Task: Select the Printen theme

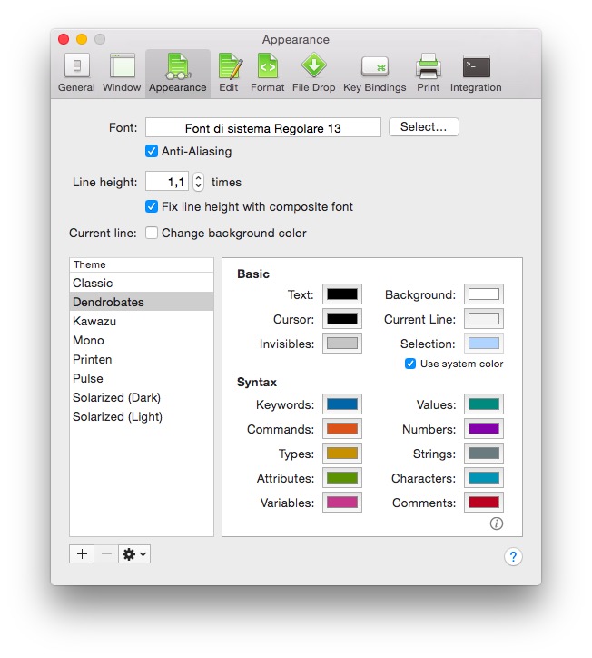Action: [x=142, y=359]
